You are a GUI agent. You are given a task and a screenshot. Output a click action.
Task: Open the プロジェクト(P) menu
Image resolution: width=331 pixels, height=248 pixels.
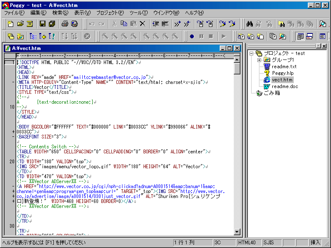(x=110, y=13)
